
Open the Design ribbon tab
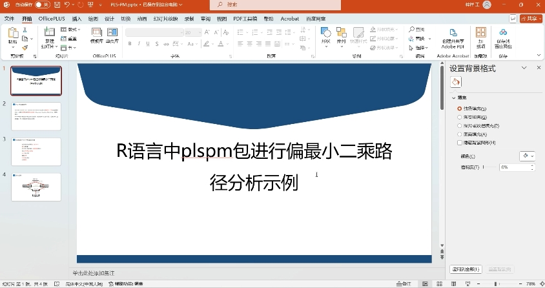[109, 19]
